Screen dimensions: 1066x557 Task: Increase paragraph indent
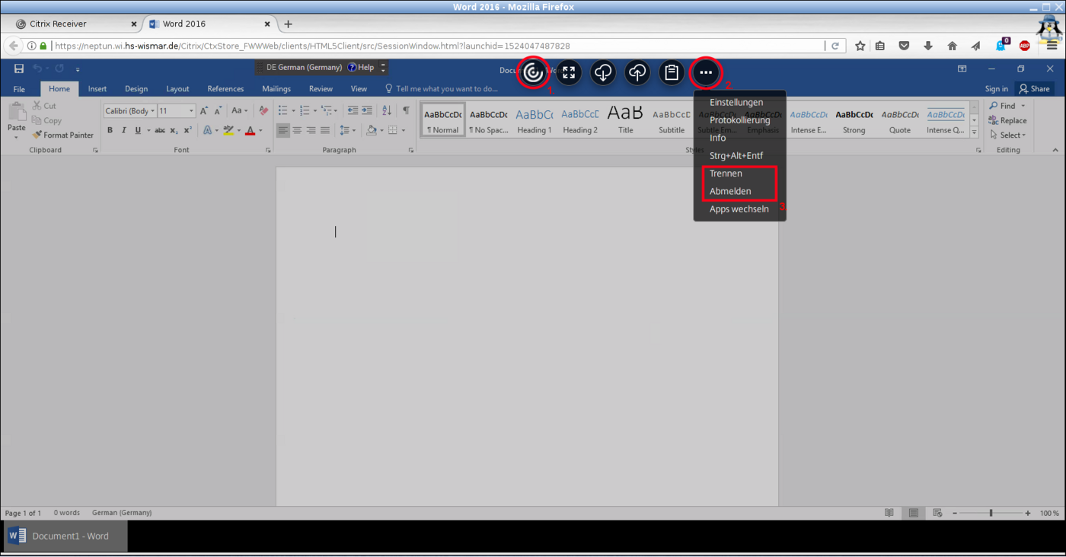click(x=367, y=110)
